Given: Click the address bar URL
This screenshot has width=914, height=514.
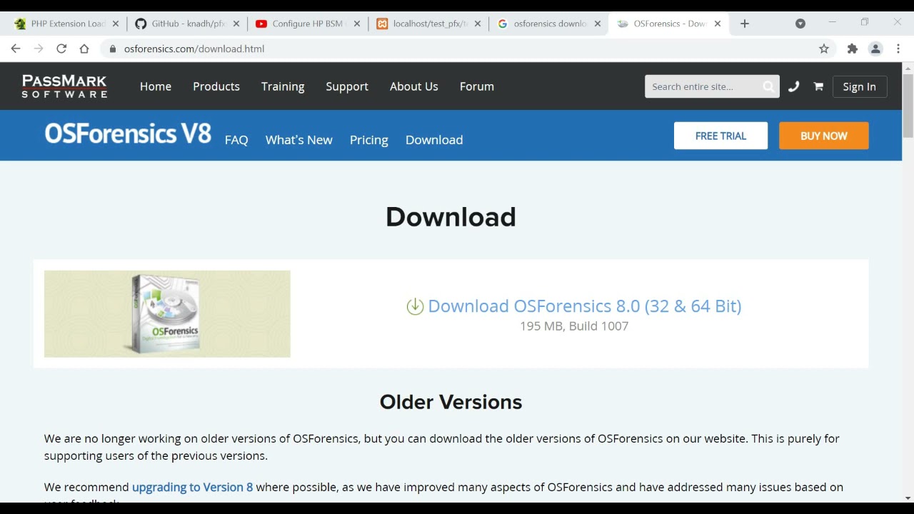Looking at the screenshot, I should [x=194, y=49].
